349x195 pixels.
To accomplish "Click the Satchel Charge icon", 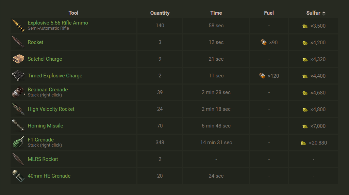I will [x=18, y=59].
